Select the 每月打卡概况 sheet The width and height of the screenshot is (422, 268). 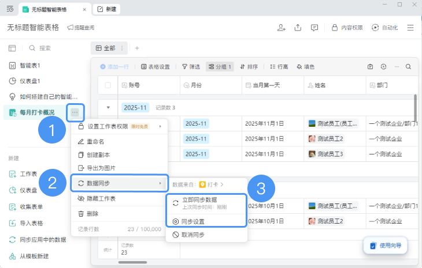(35, 112)
